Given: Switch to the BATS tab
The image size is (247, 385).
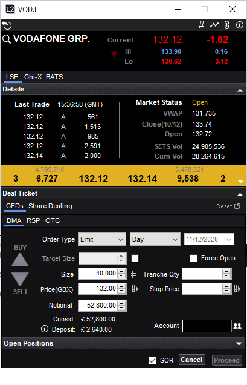Looking at the screenshot, I should pos(54,77).
